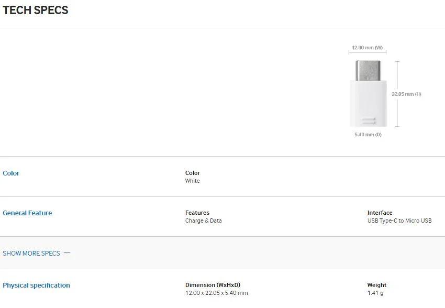Click the Features label under General Feature

(x=197, y=213)
